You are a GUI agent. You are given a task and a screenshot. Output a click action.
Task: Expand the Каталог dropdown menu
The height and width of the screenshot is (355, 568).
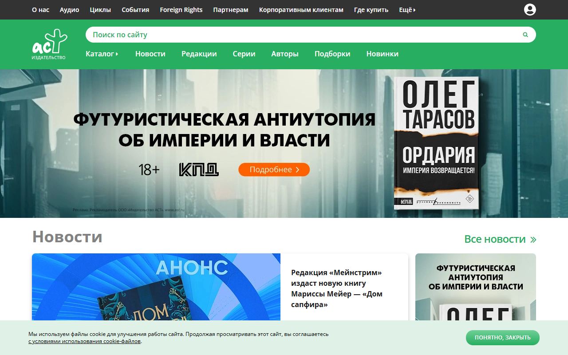point(102,54)
